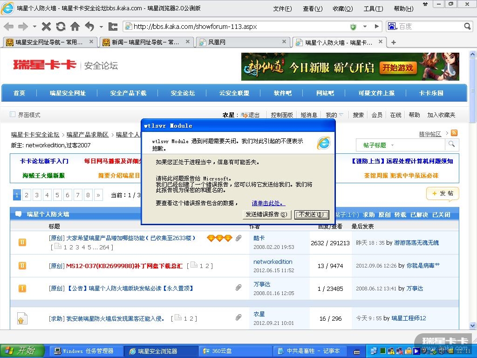Click the undo closed tab icon
Viewport: 477px width, 358px height.
(89, 27)
